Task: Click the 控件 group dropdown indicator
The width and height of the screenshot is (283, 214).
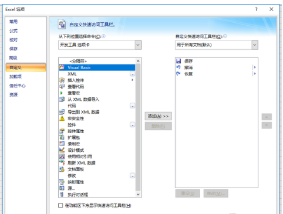Action: (x=133, y=125)
